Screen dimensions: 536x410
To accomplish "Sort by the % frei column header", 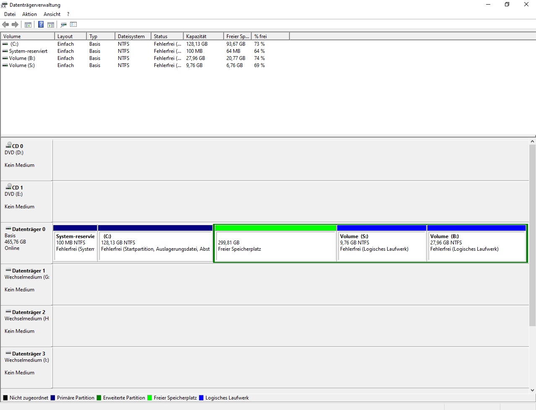I will tap(271, 36).
